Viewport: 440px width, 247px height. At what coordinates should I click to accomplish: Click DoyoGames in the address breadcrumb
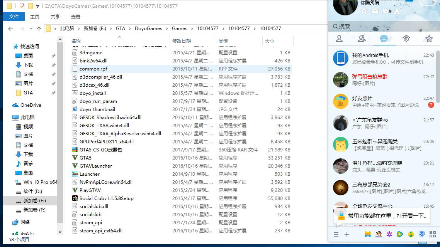pos(148,29)
